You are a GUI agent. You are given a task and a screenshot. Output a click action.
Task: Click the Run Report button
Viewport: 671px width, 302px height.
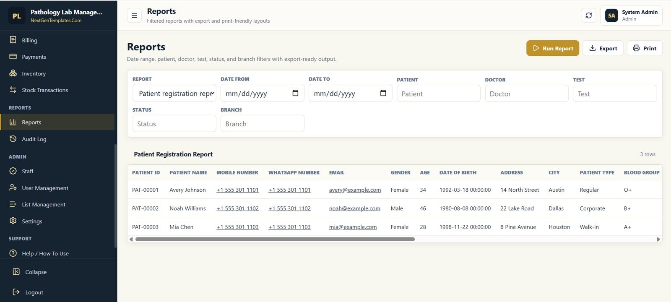click(x=553, y=48)
